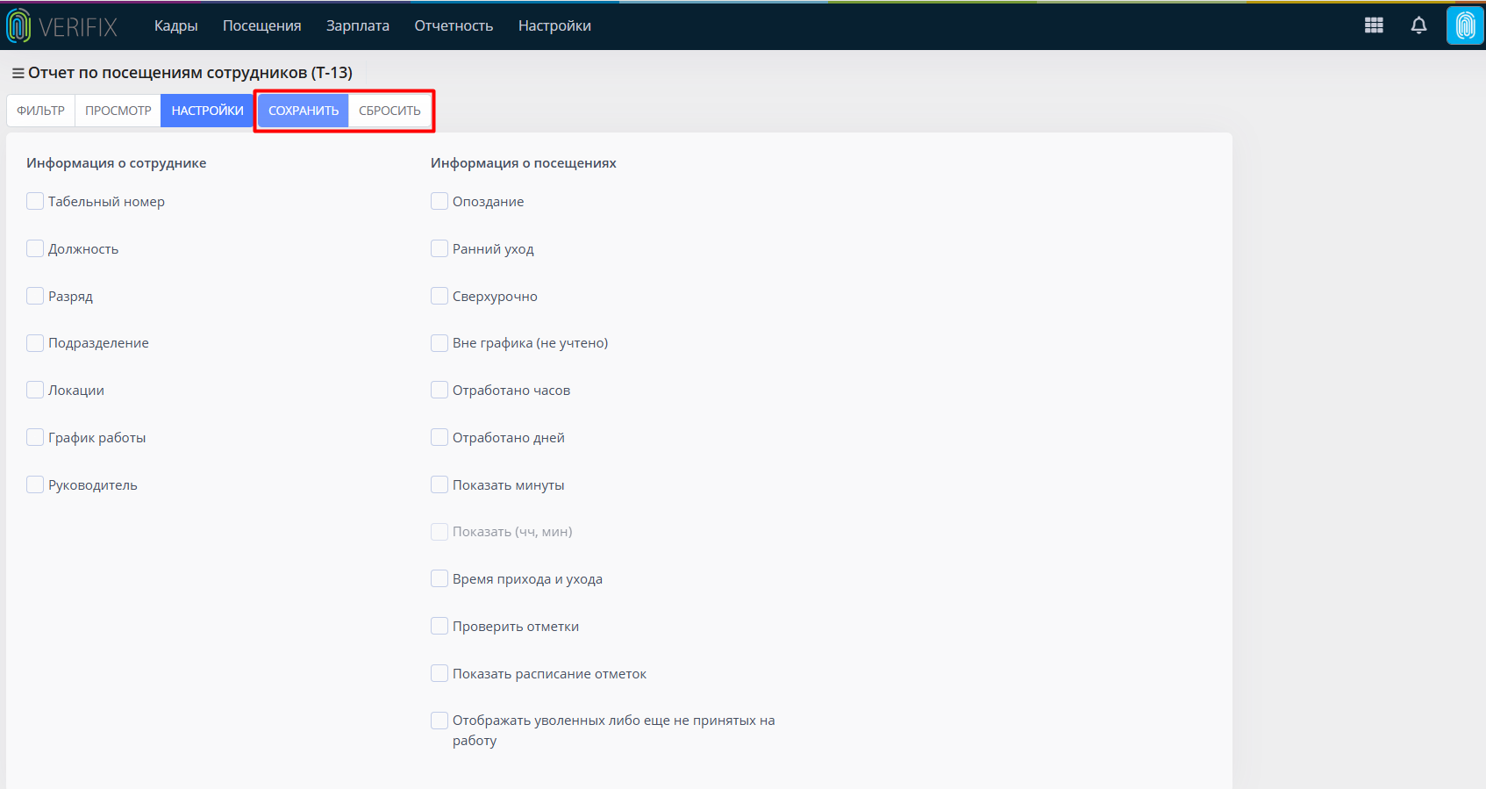This screenshot has height=789, width=1486.
Task: Click the report title Отчет по посещениям сотрудников
Action: pyautogui.click(x=190, y=73)
